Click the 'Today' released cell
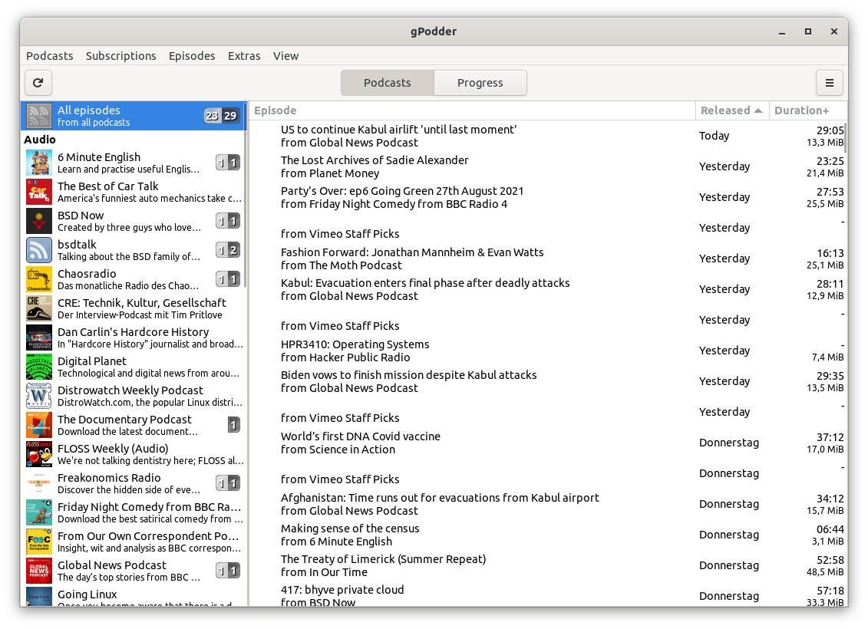This screenshot has height=629, width=868. click(x=714, y=136)
